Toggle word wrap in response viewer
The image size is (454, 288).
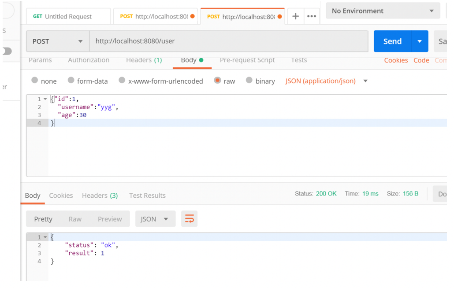pyautogui.click(x=190, y=219)
